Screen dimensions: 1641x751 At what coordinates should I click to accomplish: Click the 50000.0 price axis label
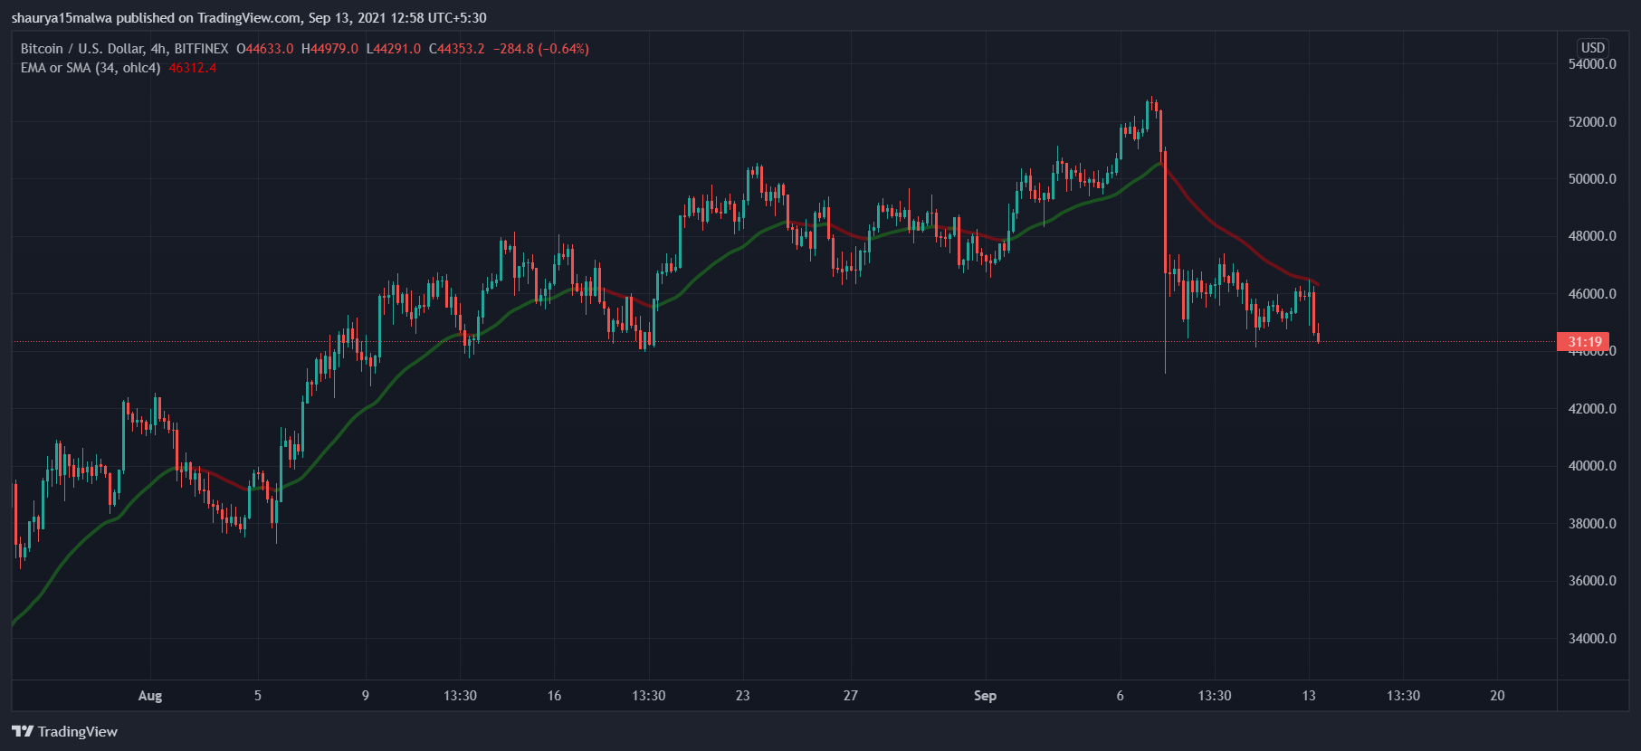pyautogui.click(x=1591, y=179)
